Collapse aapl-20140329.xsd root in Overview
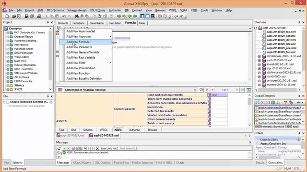Viewport: 307px width, 172px height. click(x=256, y=28)
